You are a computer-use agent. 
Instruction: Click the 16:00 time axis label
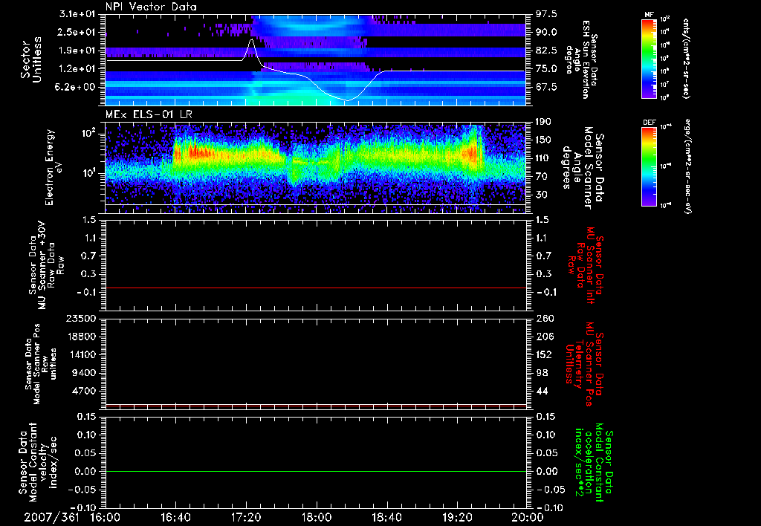click(x=105, y=516)
